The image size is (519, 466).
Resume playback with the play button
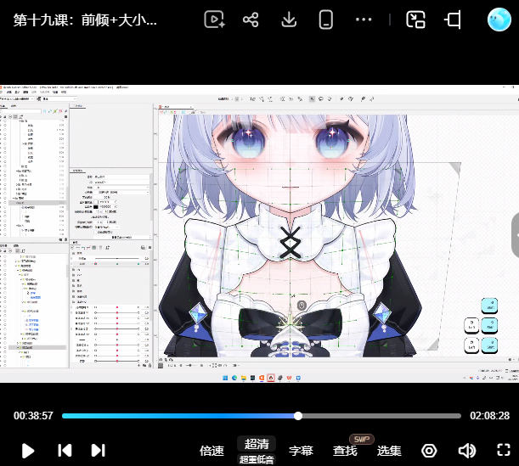coord(28,451)
